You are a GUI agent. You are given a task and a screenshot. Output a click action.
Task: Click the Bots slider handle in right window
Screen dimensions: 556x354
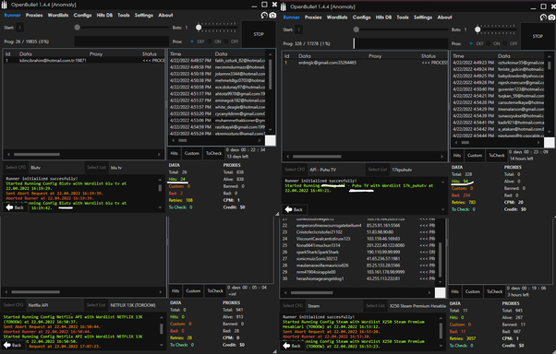(x=477, y=29)
